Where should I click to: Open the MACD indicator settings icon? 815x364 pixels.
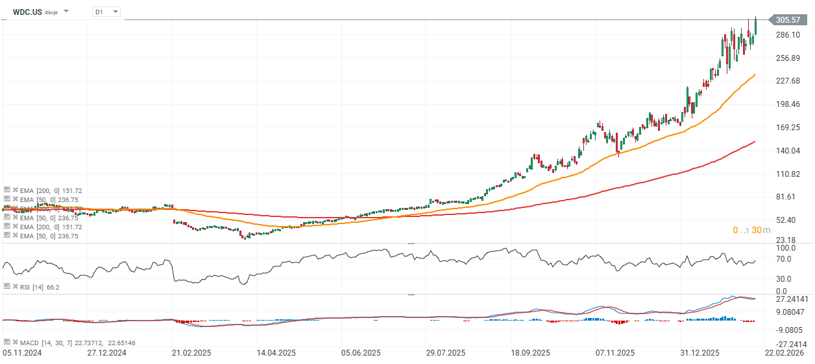6,342
